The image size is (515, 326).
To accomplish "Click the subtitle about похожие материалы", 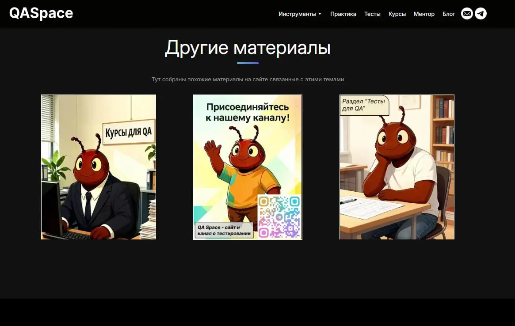I will 248,80.
